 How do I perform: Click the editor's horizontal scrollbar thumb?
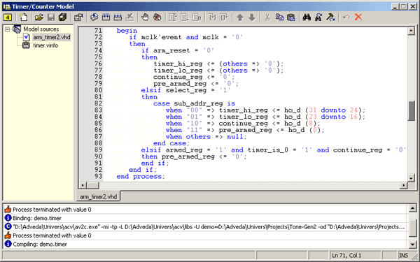pyautogui.click(x=92, y=185)
